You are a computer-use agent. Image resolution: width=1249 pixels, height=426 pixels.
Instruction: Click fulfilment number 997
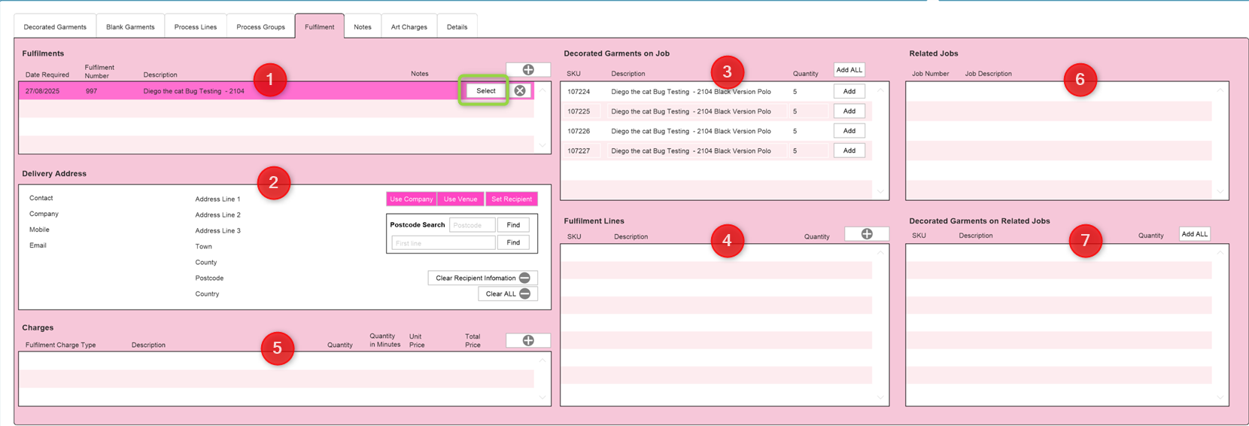tap(91, 91)
